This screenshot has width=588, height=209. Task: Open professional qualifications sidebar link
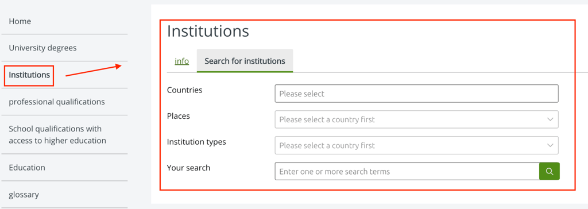tap(57, 102)
